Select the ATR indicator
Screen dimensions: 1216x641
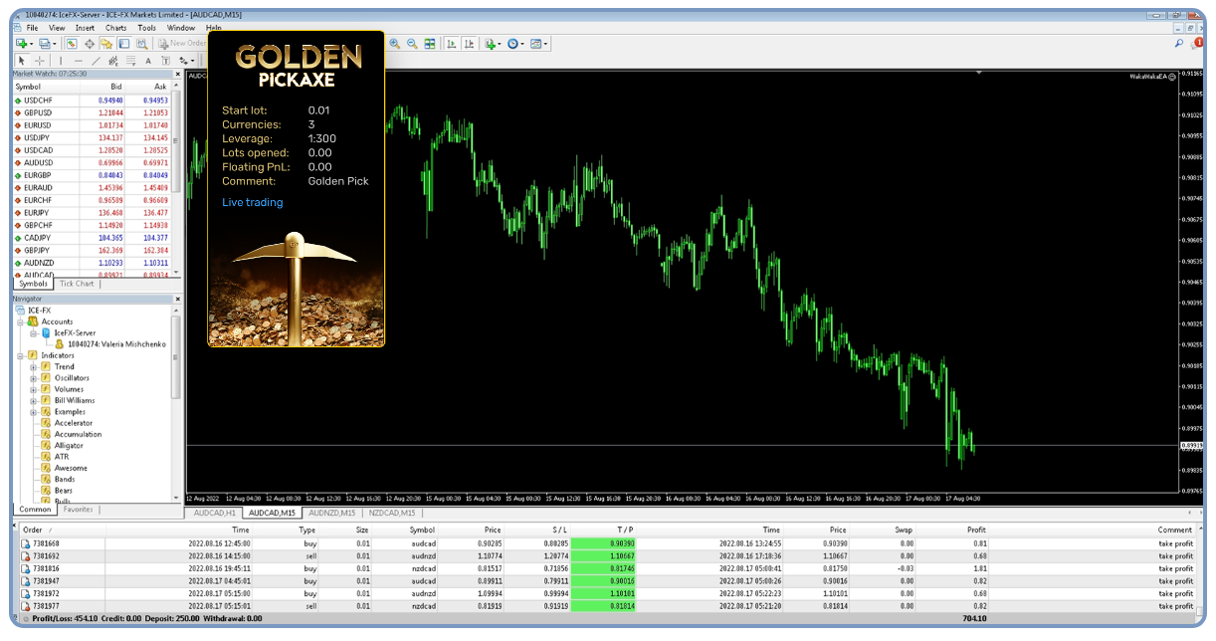[x=62, y=457]
